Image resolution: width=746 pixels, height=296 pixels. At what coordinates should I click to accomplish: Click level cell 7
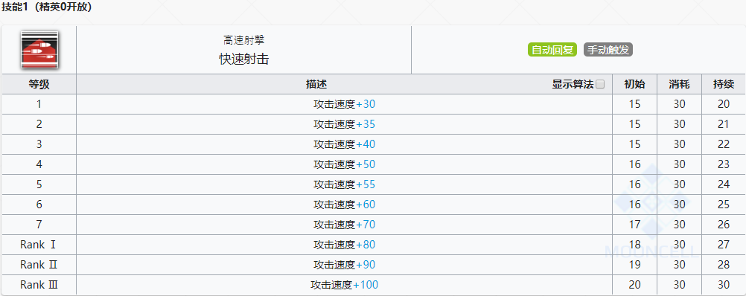[x=39, y=225]
